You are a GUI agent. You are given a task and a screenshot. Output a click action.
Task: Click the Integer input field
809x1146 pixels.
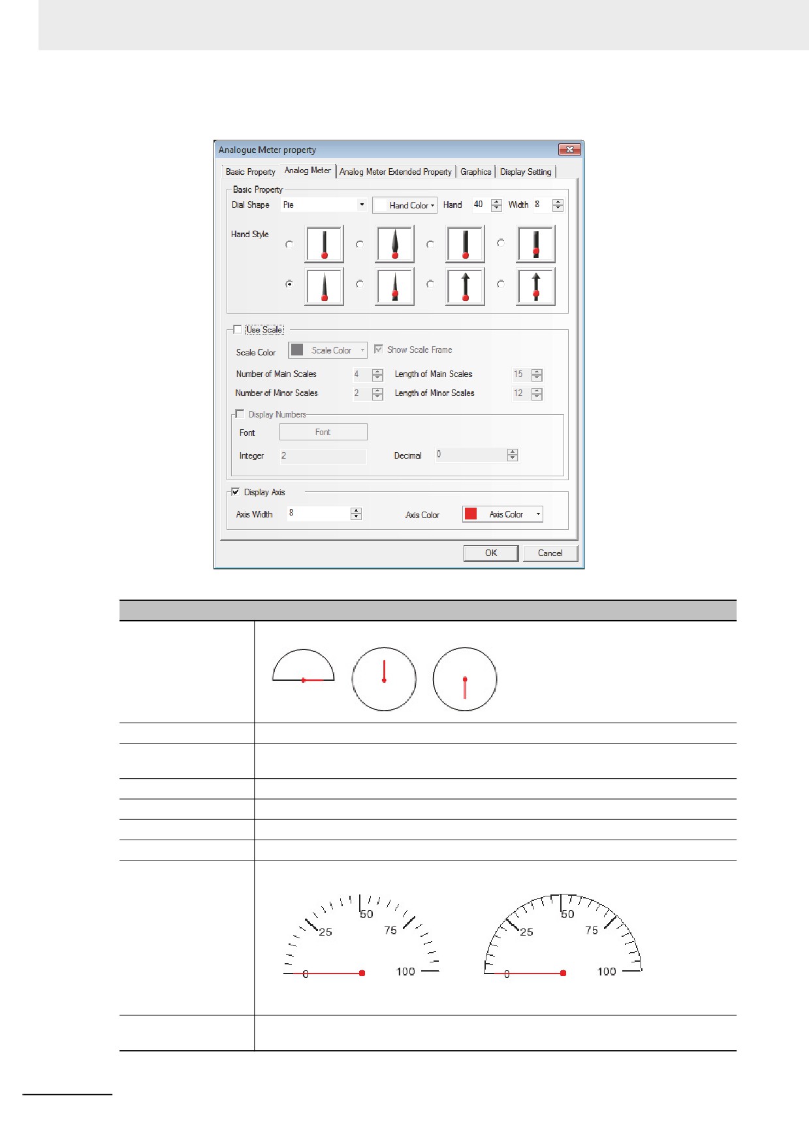[x=323, y=456]
